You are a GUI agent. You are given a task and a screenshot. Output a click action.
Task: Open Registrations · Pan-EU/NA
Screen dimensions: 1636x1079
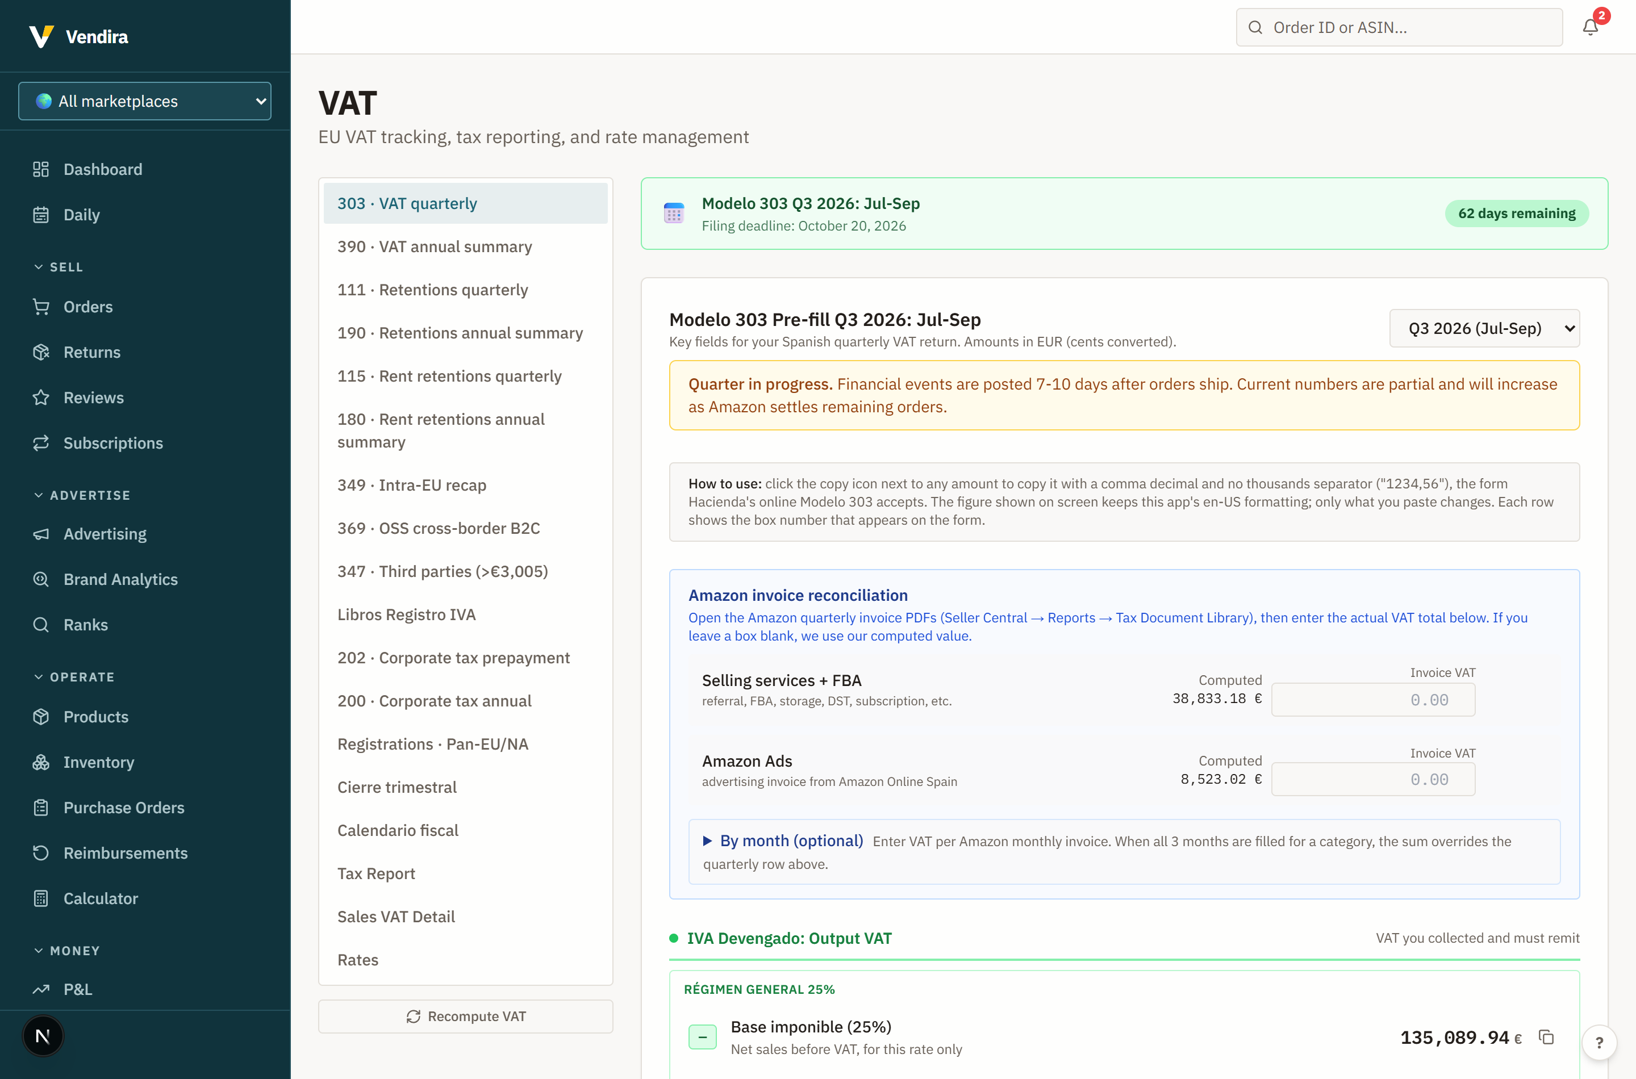pos(466,745)
